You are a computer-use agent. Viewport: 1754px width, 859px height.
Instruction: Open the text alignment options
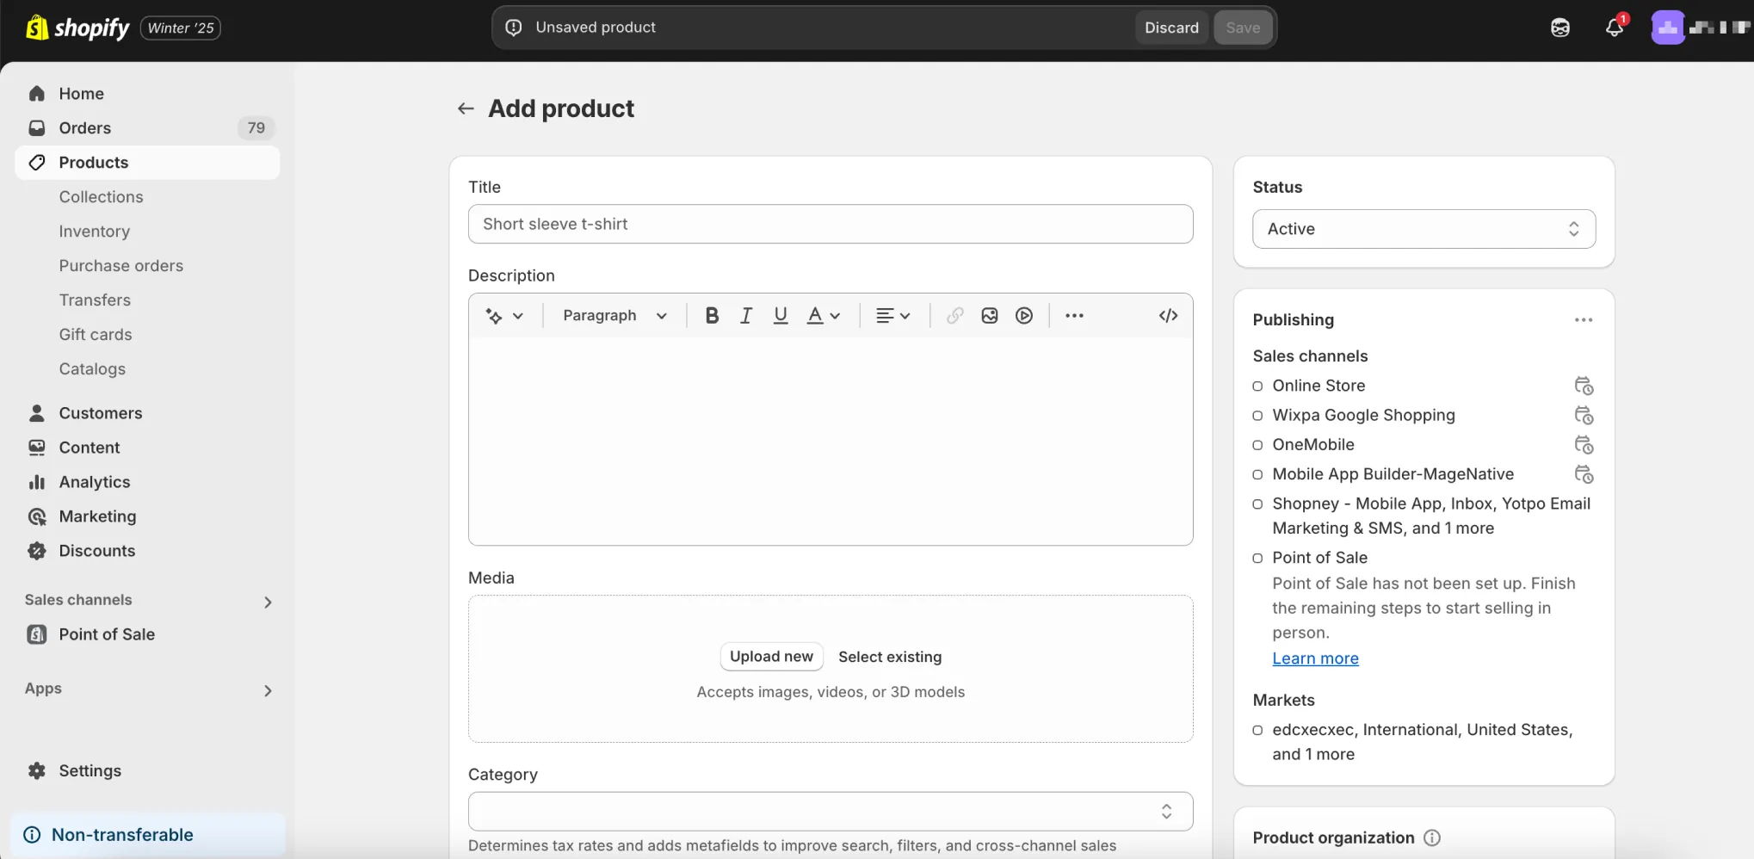click(892, 316)
